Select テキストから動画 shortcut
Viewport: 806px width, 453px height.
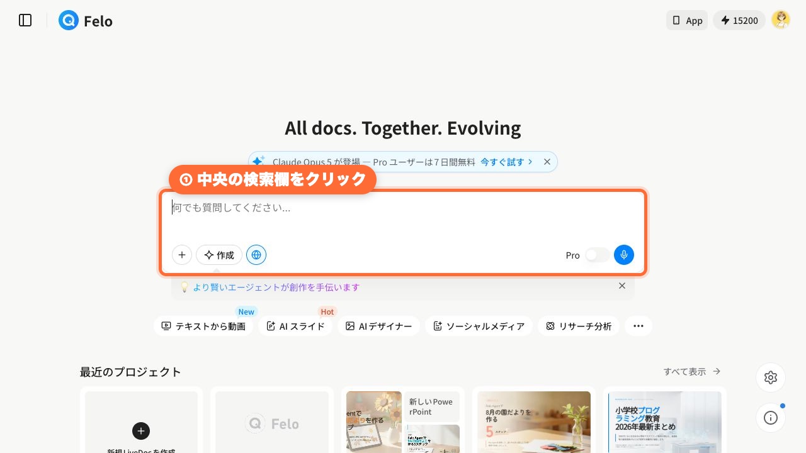[203, 326]
